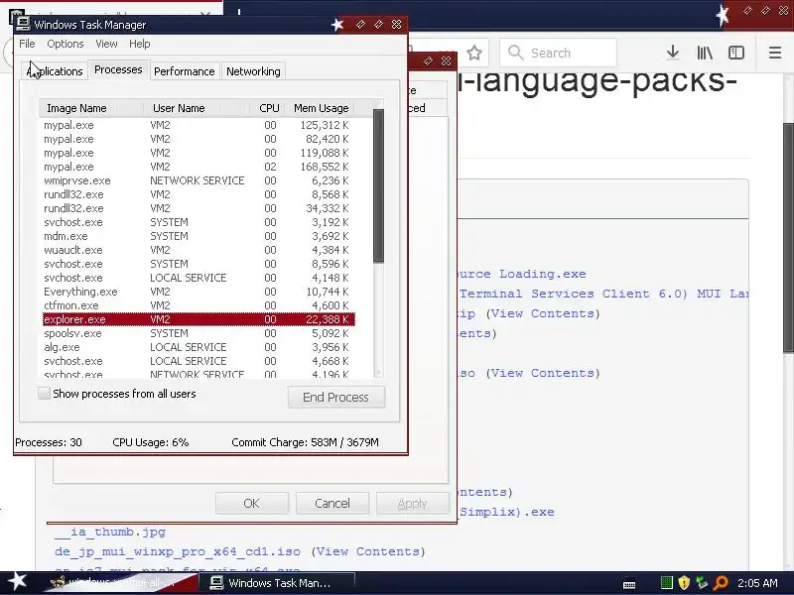Open the browser Library icon
Image resolution: width=794 pixels, height=595 pixels.
(705, 53)
